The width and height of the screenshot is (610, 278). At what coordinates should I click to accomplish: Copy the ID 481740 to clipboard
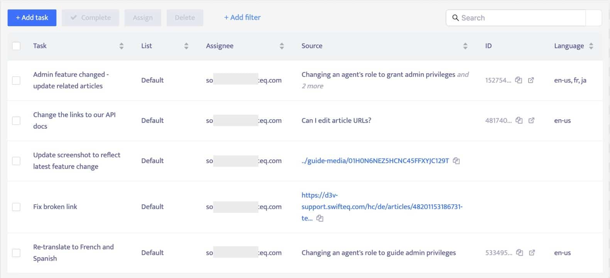519,120
